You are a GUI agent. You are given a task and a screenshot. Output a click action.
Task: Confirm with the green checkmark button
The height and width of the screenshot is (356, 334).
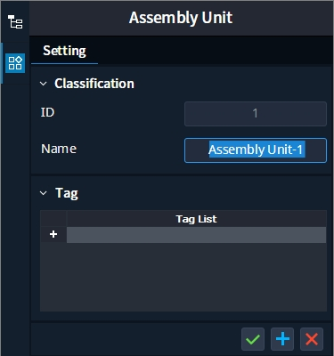pyautogui.click(x=253, y=339)
